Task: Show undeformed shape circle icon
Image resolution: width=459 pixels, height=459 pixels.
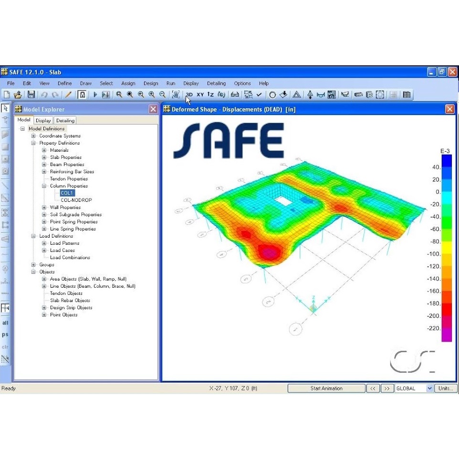Action: click(x=272, y=95)
